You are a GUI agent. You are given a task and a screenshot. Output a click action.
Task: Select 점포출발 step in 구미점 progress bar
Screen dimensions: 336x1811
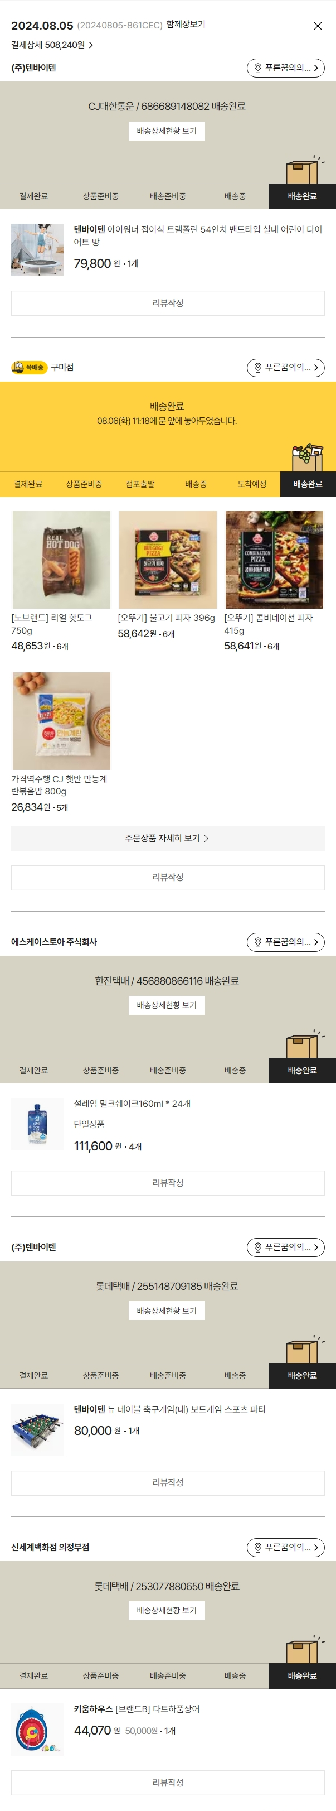140,484
